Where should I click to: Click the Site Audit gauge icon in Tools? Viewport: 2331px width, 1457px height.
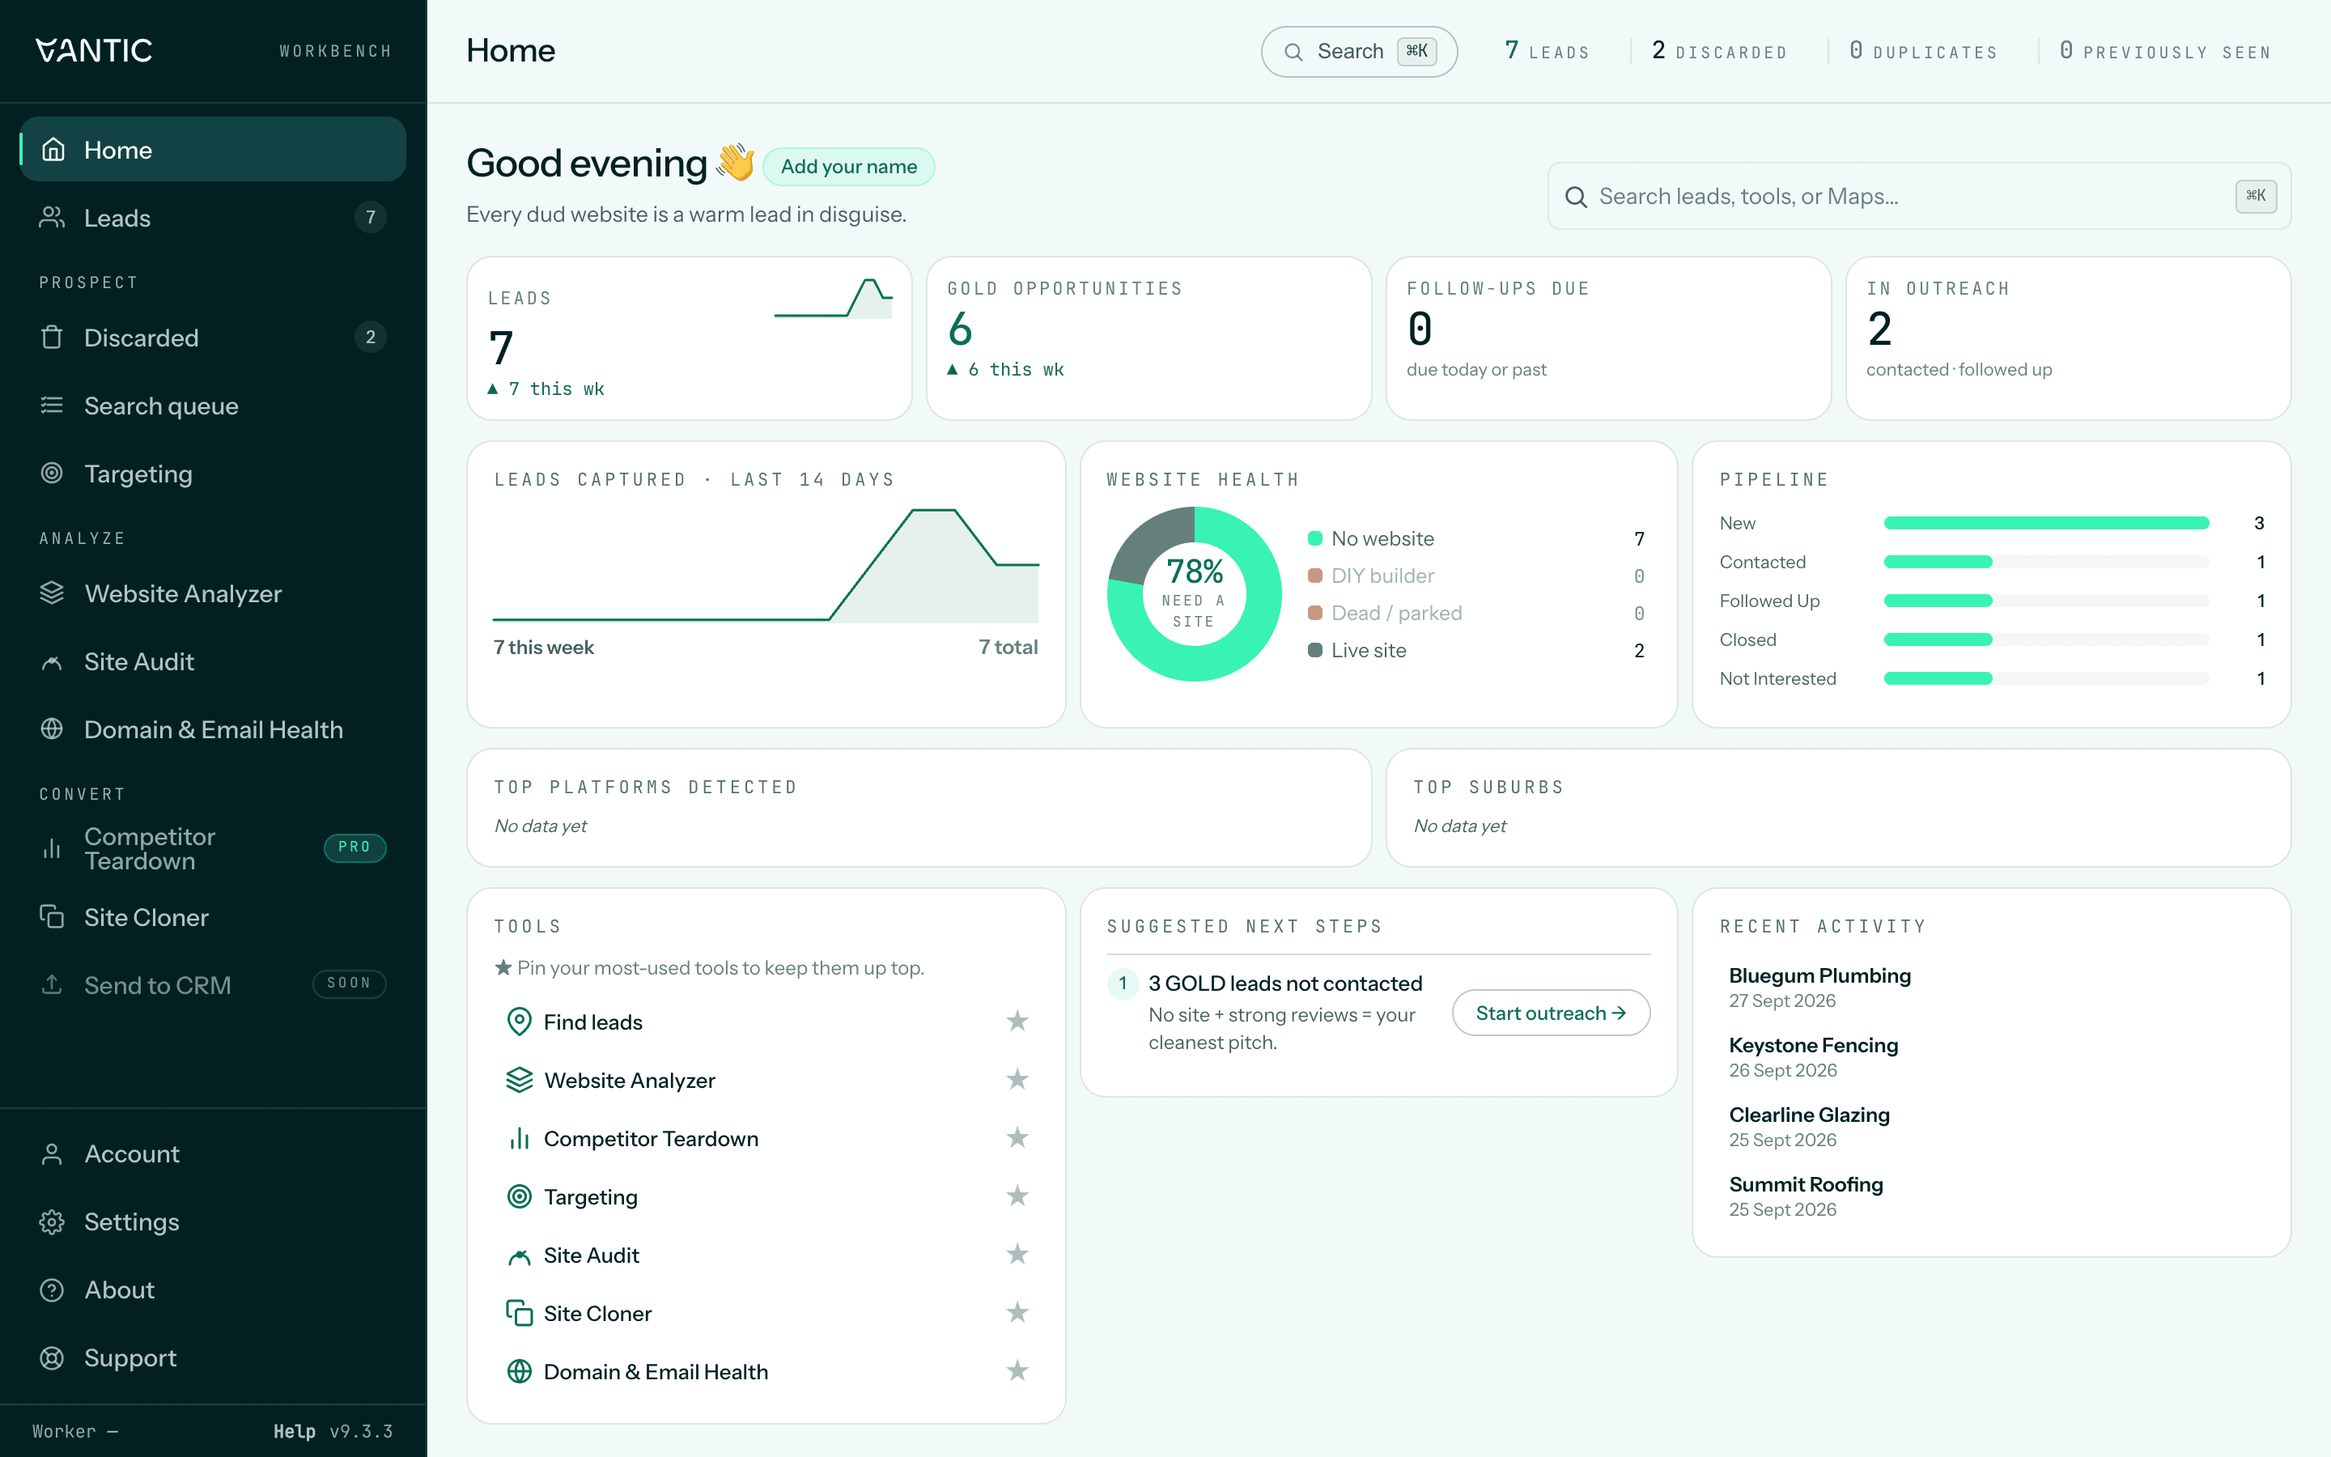[x=519, y=1255]
